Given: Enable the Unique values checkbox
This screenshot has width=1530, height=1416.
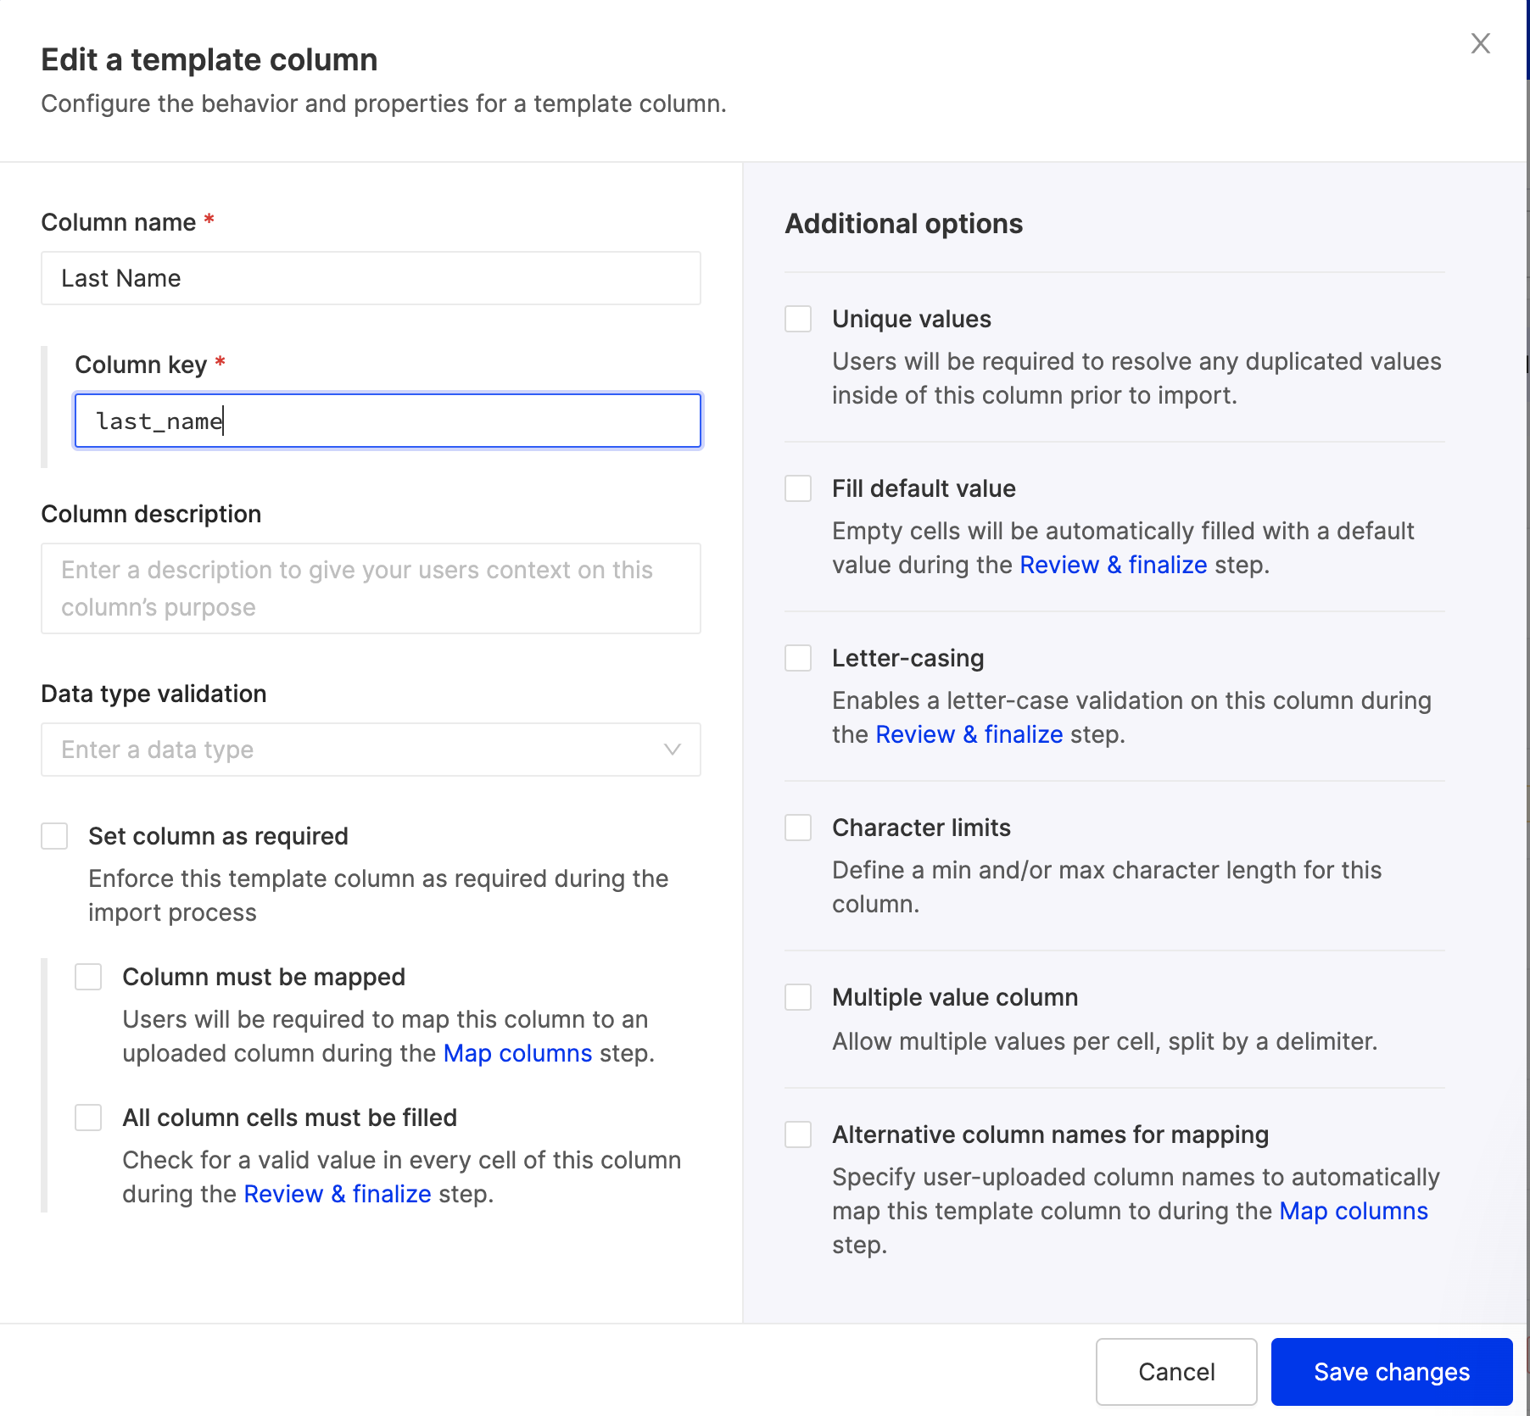Looking at the screenshot, I should [798, 320].
